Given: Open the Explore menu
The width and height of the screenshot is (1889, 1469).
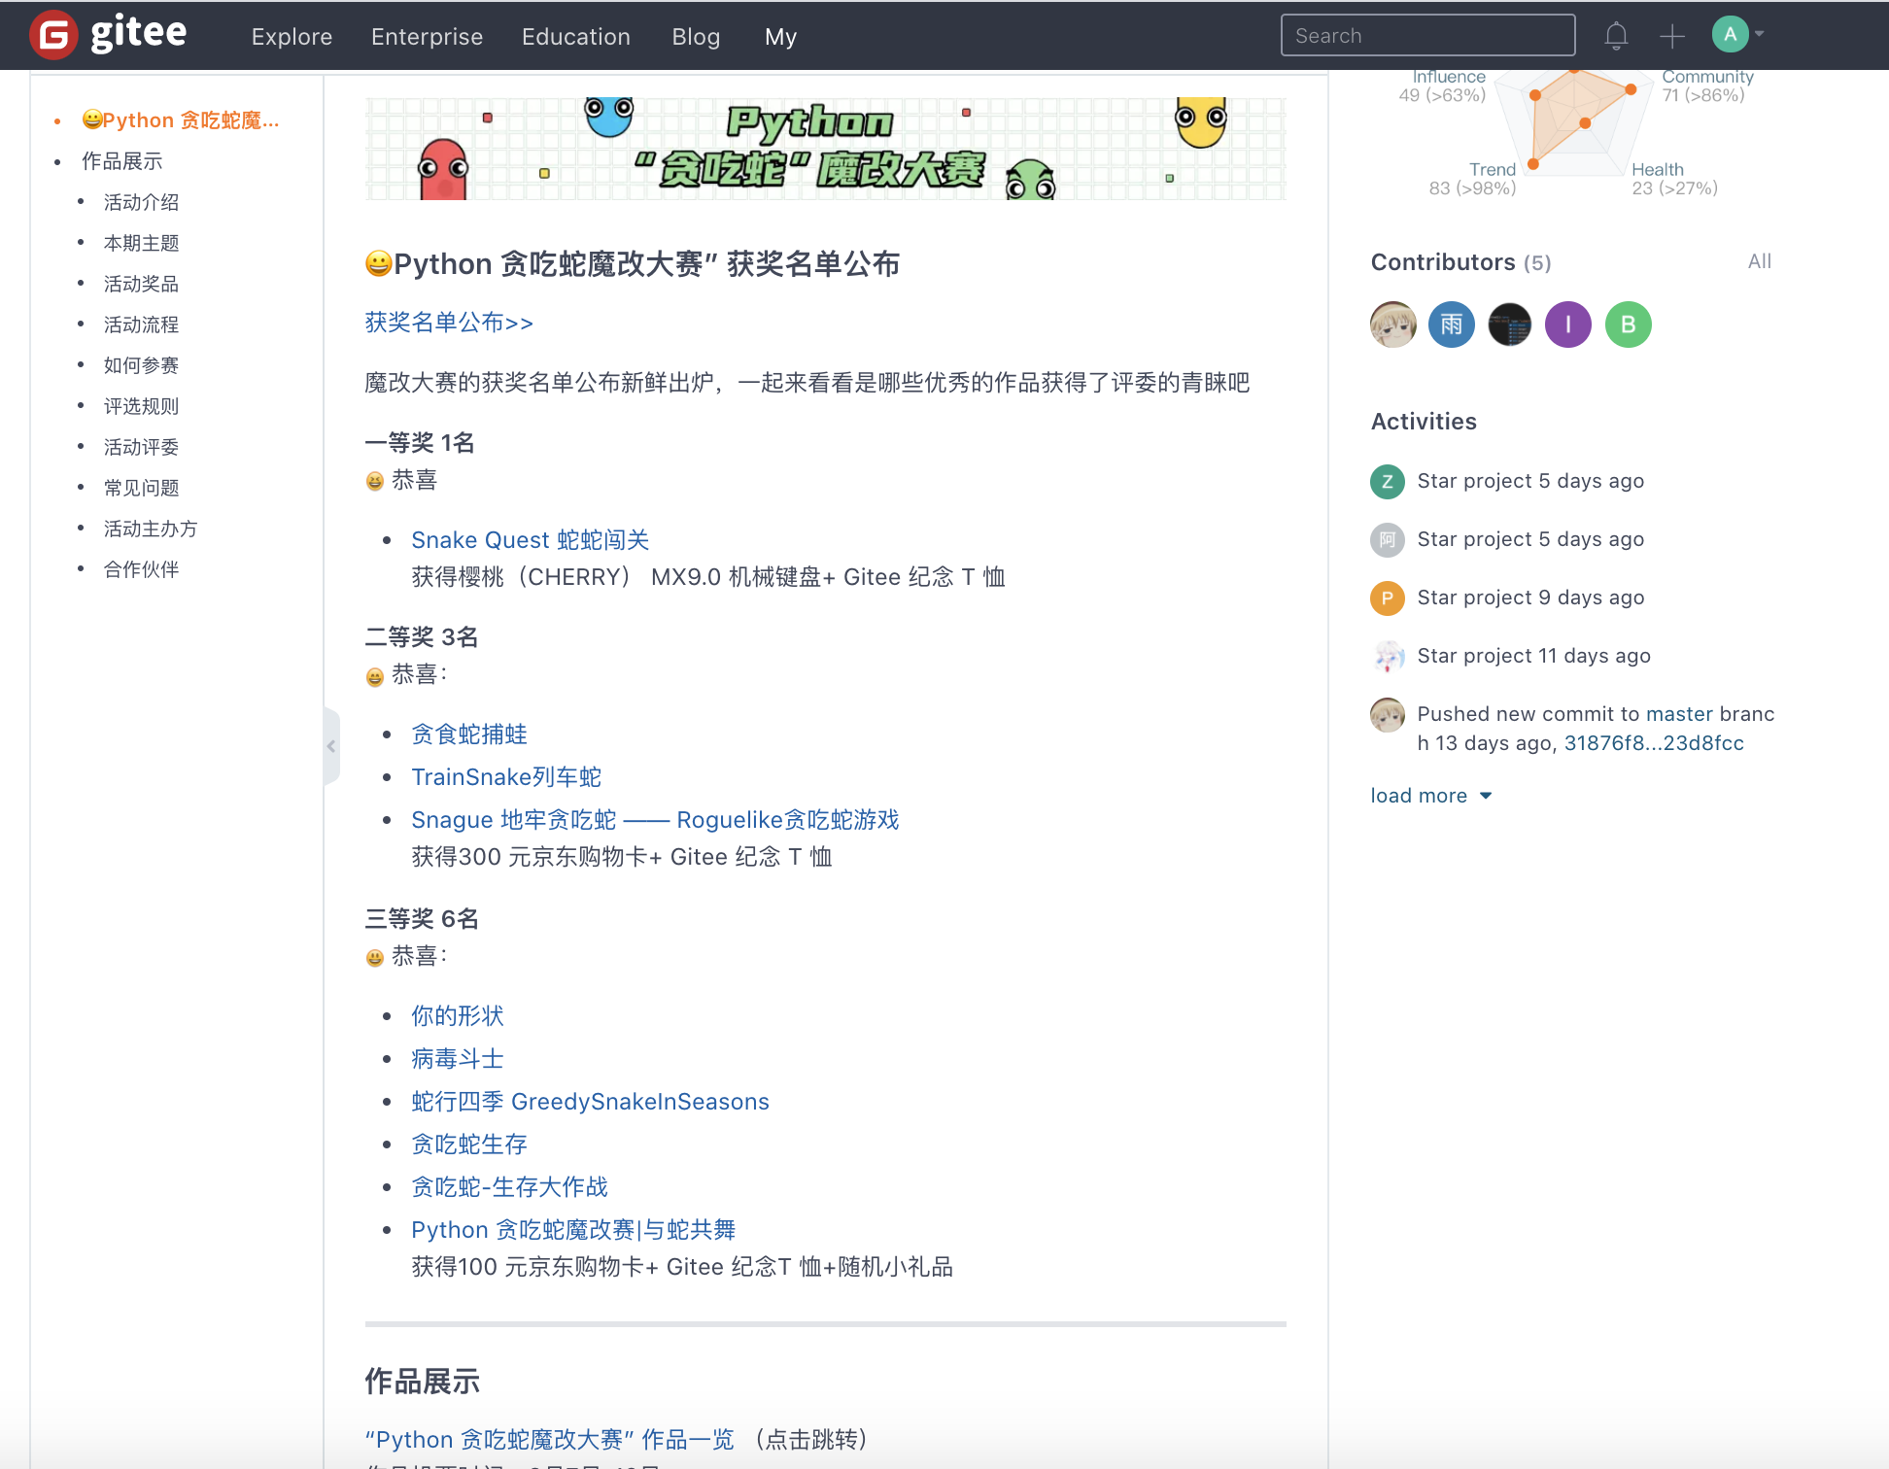Looking at the screenshot, I should [292, 36].
